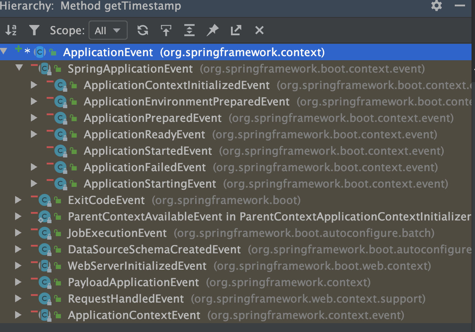The height and width of the screenshot is (332, 475).
Task: Expand the ApplicationContextEvent node
Action: click(18, 315)
